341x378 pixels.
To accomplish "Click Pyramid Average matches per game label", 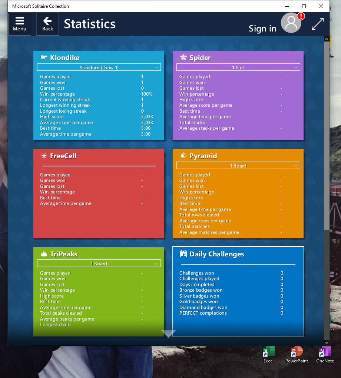I will (x=209, y=232).
